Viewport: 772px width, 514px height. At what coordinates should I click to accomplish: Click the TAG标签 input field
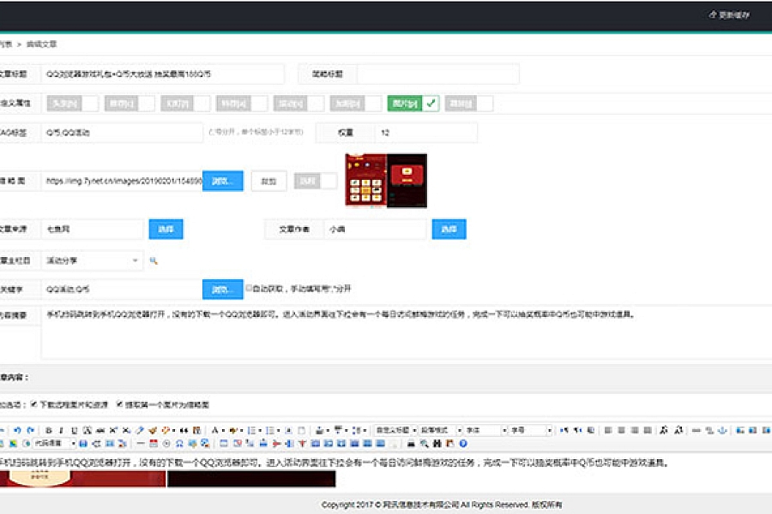(122, 132)
